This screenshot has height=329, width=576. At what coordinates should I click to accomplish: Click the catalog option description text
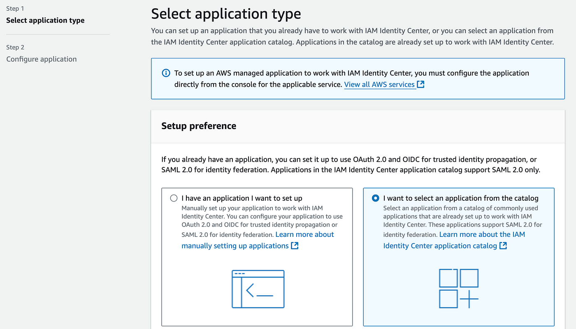[x=462, y=221]
